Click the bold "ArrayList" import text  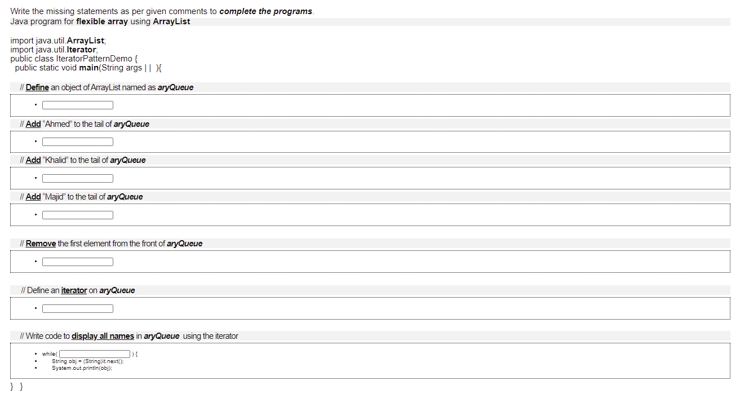pos(86,40)
